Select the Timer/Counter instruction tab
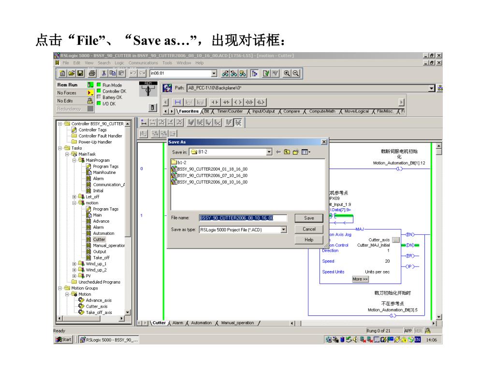Screen dimensions: 495x371 pyautogui.click(x=230, y=112)
